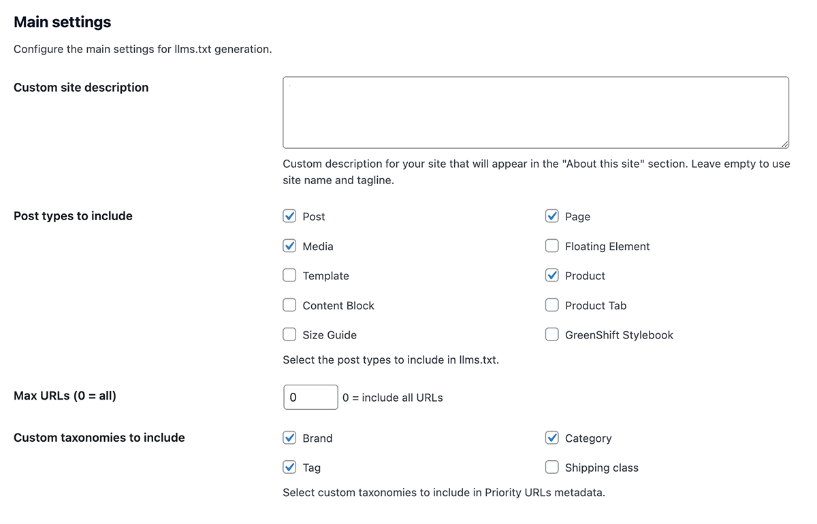Check the GreenShift Stylebook checkbox
This screenshot has height=524, width=817.
pyautogui.click(x=552, y=334)
